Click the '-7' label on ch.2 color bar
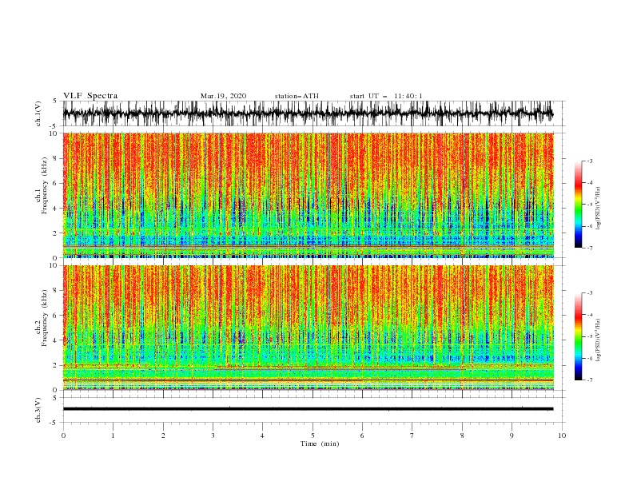 [590, 380]
